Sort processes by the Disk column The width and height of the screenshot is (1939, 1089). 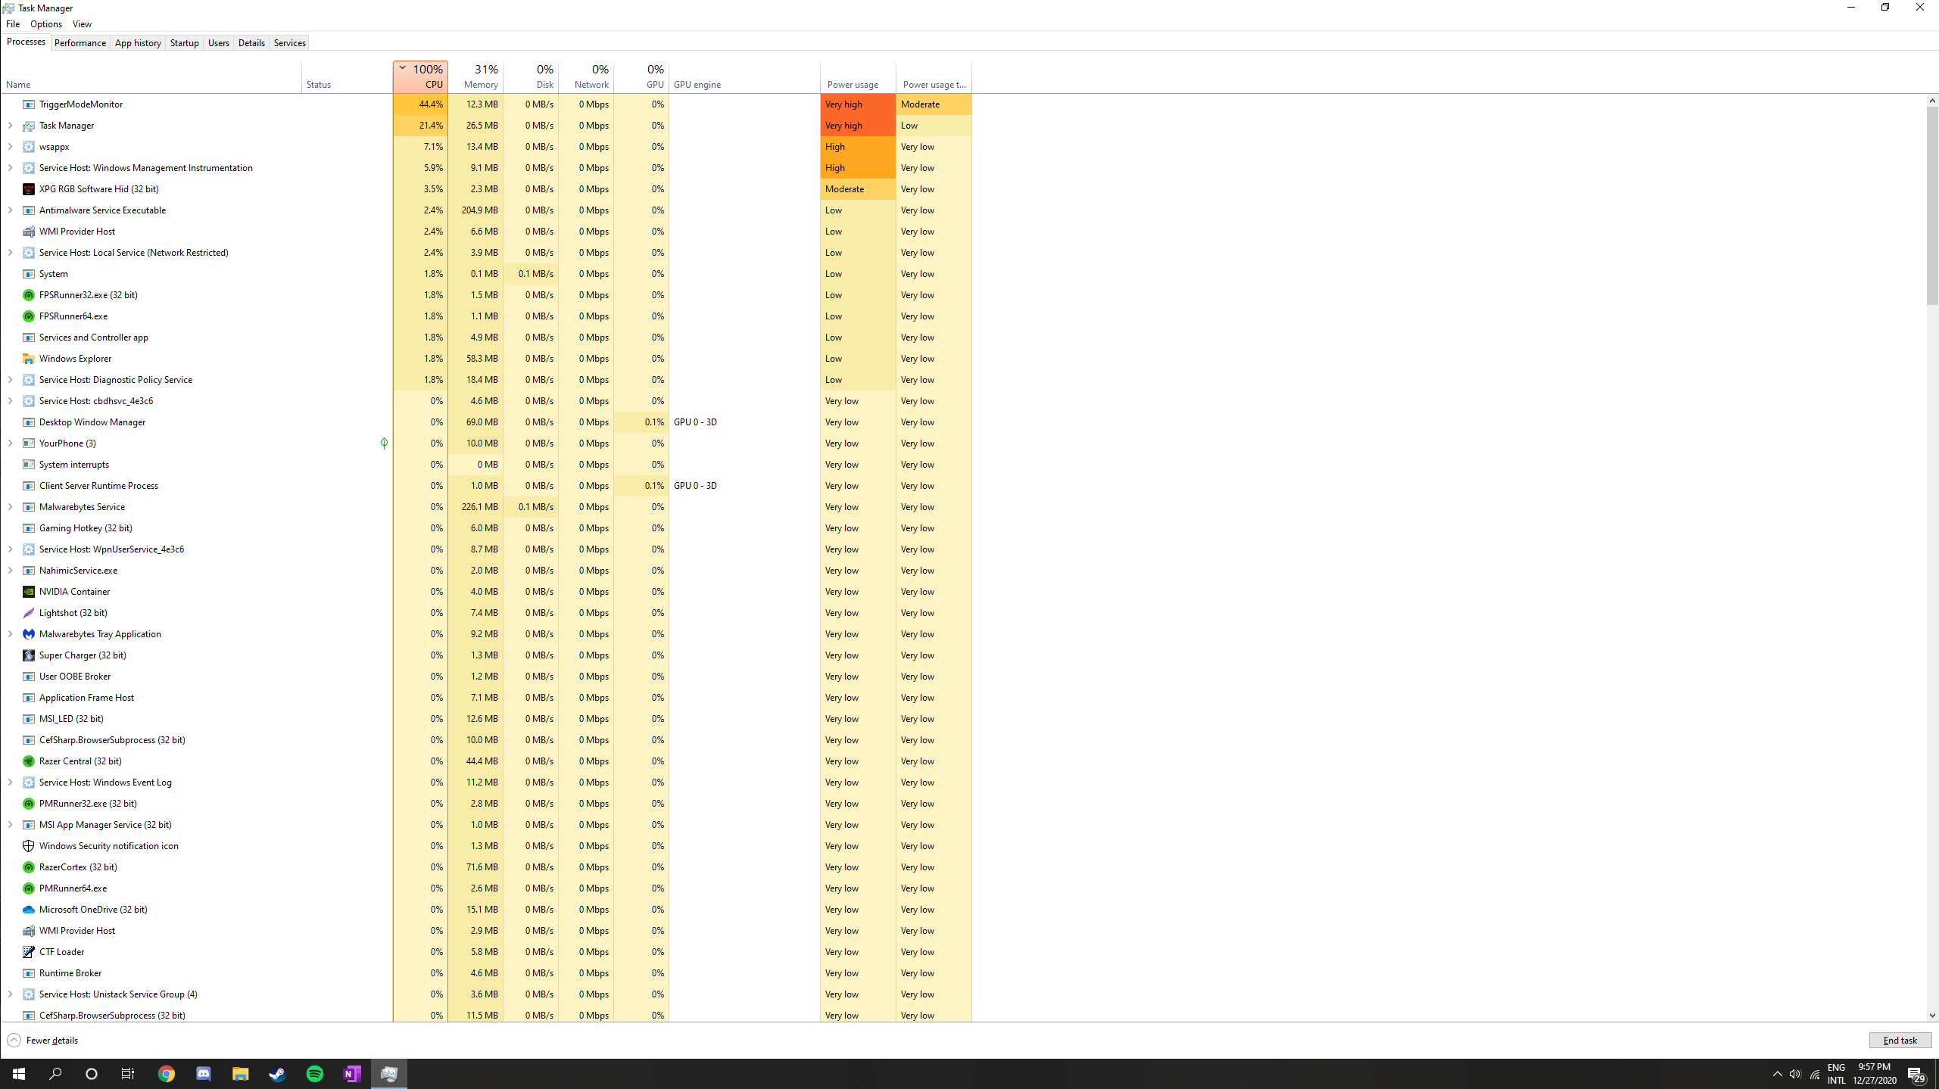[531, 77]
